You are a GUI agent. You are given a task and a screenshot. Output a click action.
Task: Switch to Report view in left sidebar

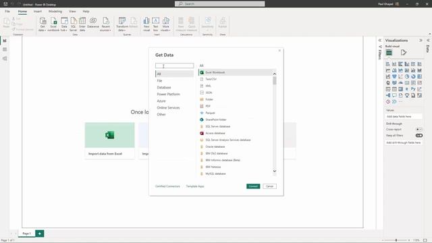(5, 40)
